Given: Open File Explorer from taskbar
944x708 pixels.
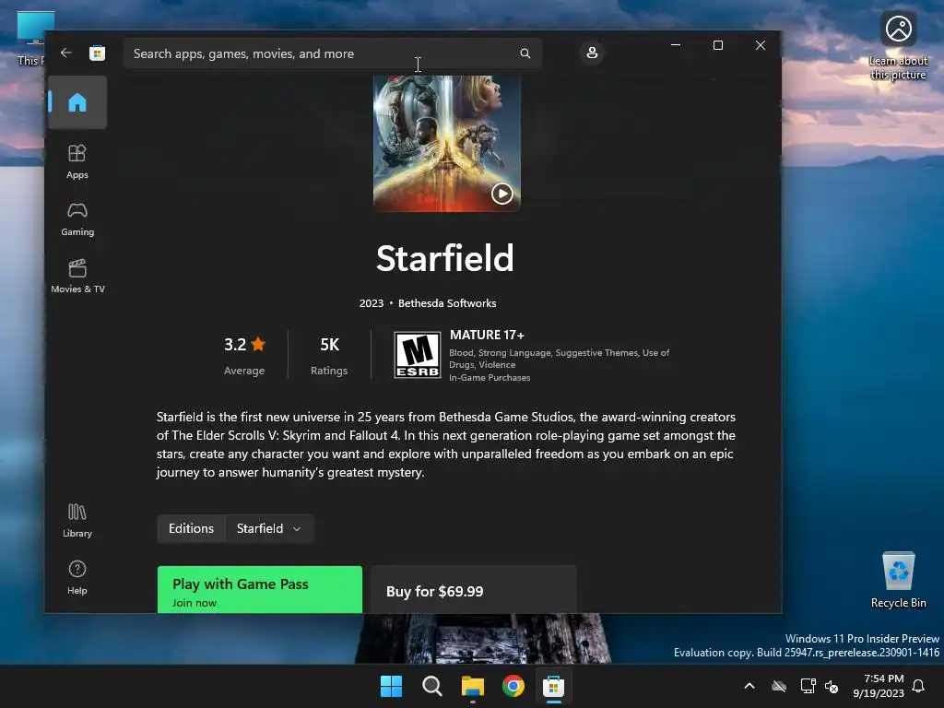Looking at the screenshot, I should [x=473, y=686].
